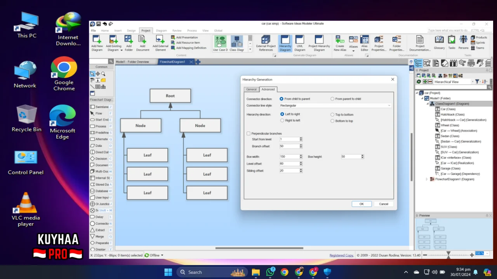The image size is (497, 279).
Task: Click Teams in Tasks group
Action: [478, 48]
